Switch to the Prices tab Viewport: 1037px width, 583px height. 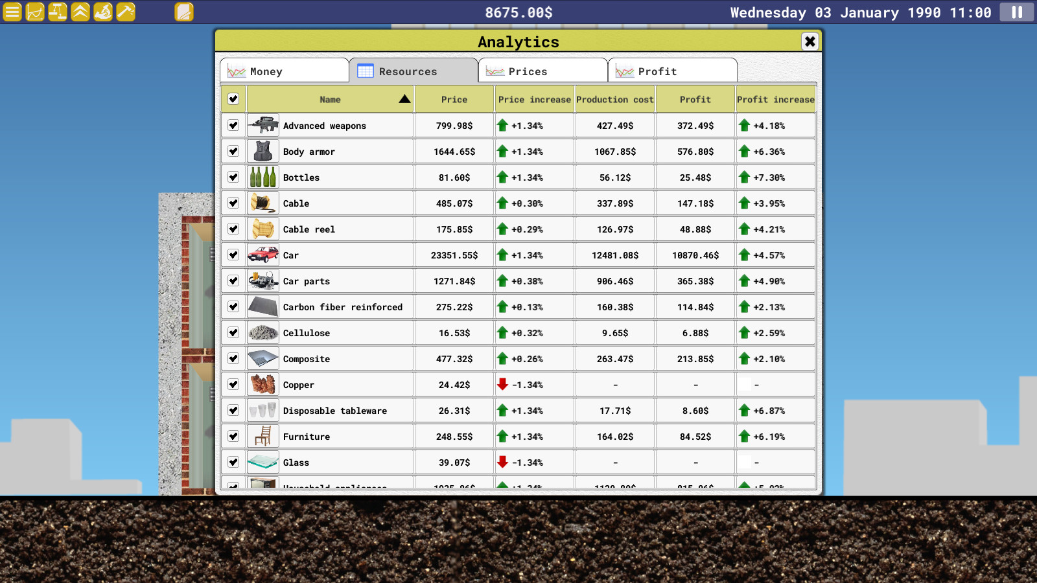pos(542,71)
